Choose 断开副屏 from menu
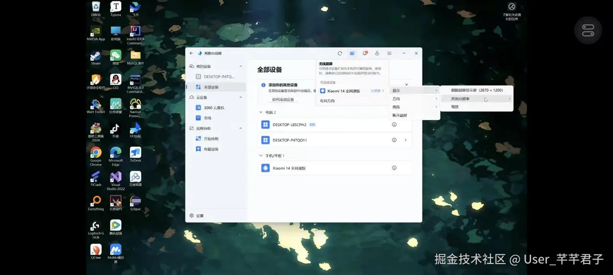The height and width of the screenshot is (275, 613). coord(415,115)
